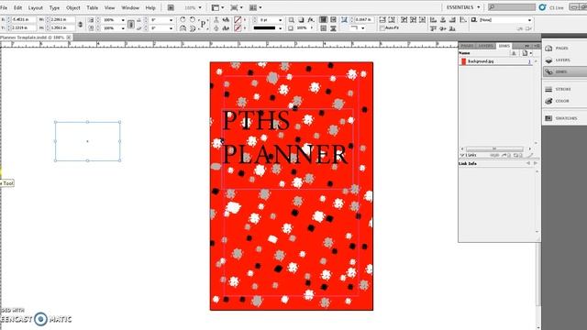Image resolution: width=587 pixels, height=330 pixels.
Task: Click Fill Frame Proportionally icon
Action: click(x=382, y=19)
